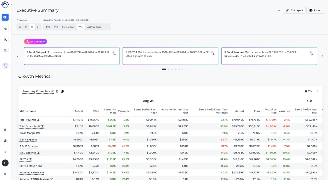Click the Export button
This screenshot has width=328, height=180.
tap(315, 10)
